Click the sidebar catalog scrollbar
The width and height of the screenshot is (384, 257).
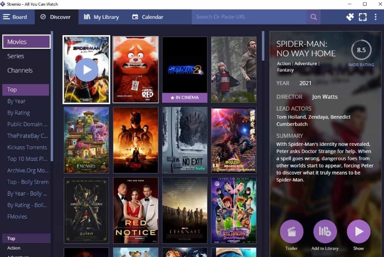tap(52, 96)
